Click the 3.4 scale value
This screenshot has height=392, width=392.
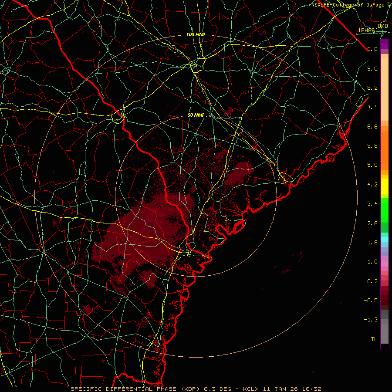coord(372,204)
